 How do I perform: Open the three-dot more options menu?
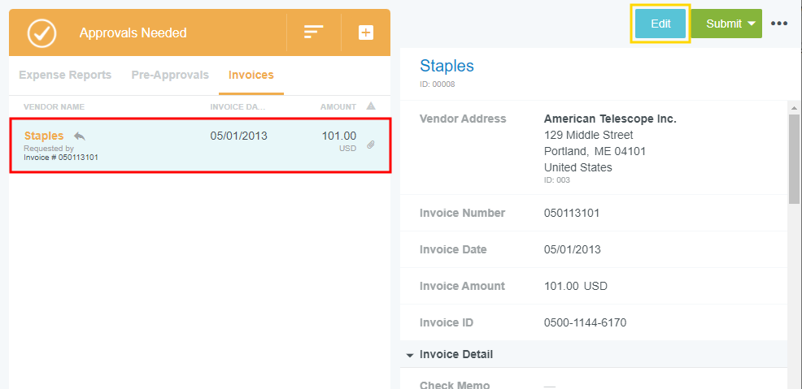[x=779, y=24]
